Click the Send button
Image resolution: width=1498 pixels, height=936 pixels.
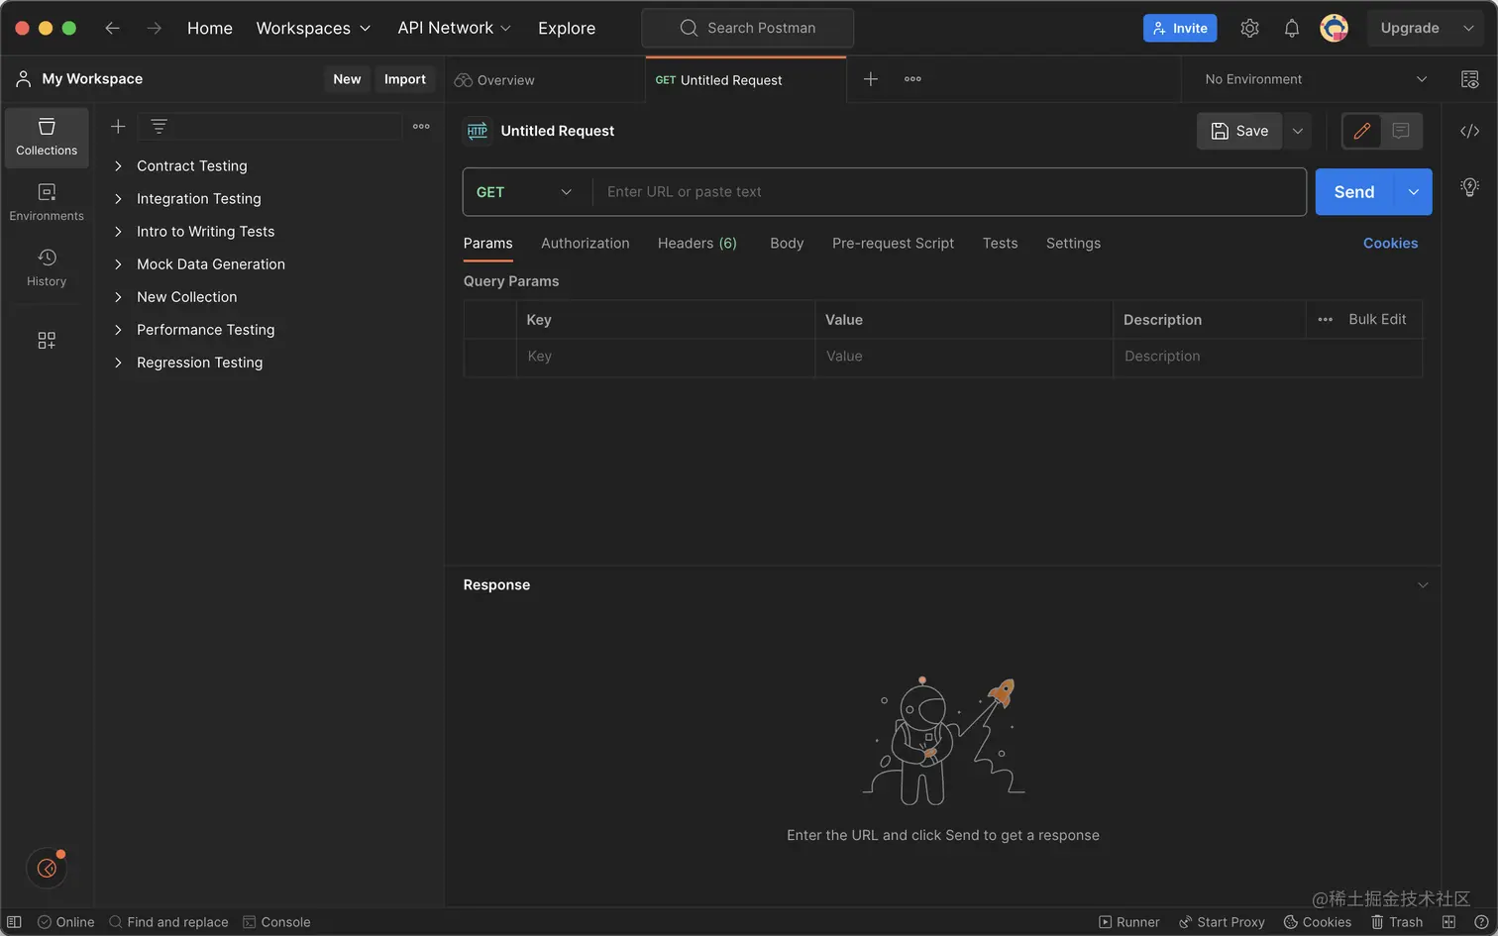point(1354,192)
